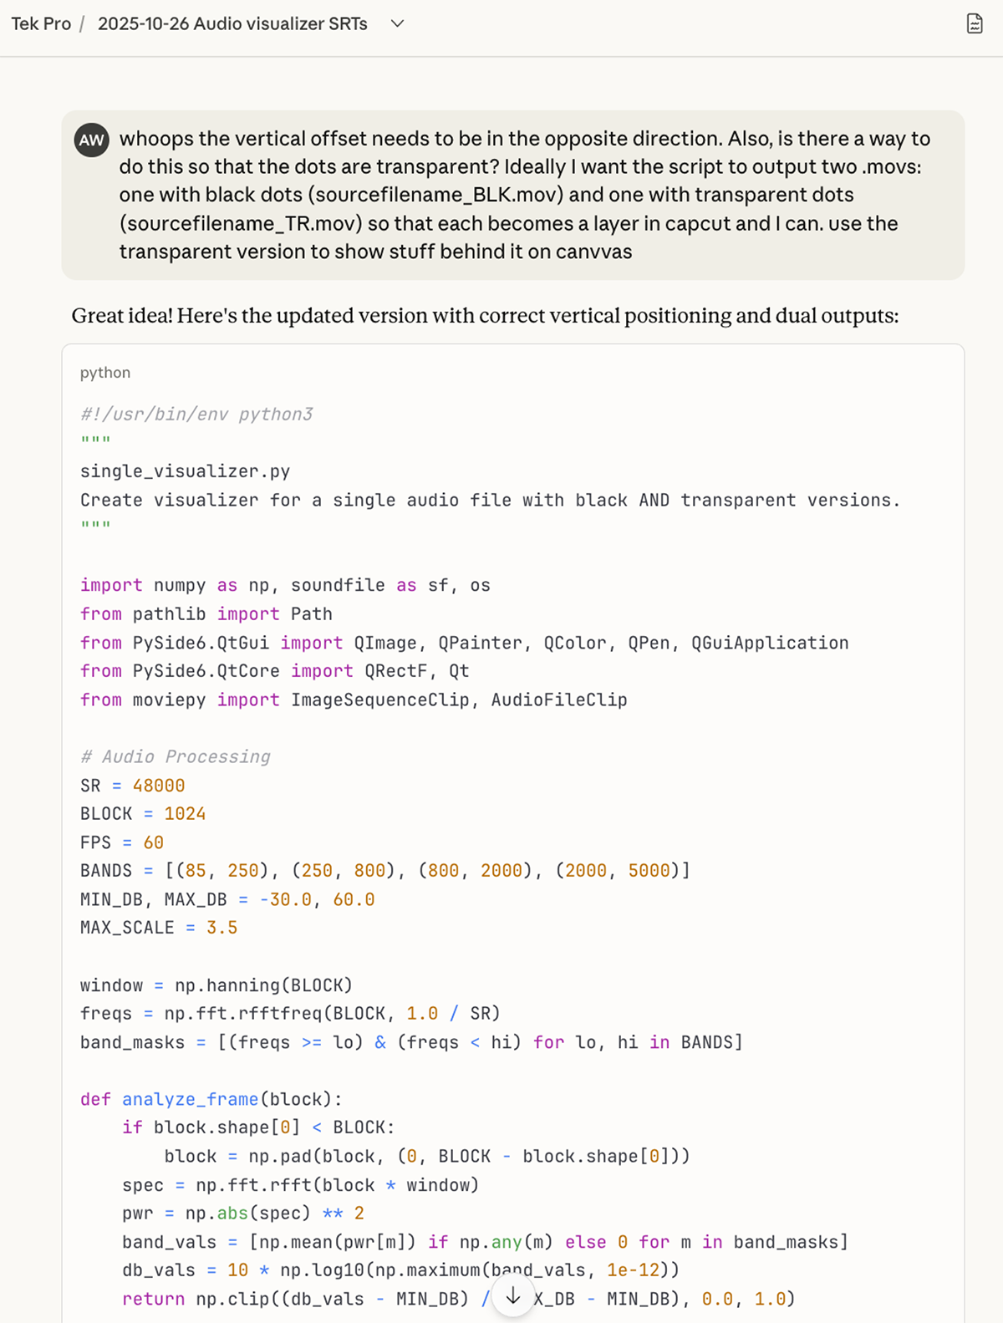This screenshot has height=1323, width=1003.
Task: Click the Tek Pro project breadcrumb
Action: [40, 24]
